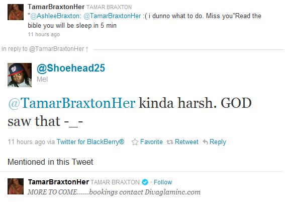The width and height of the screenshot is (285, 202).
Task: Click the verified badge next to TAMAR BRAXTON
Action: click(145, 182)
